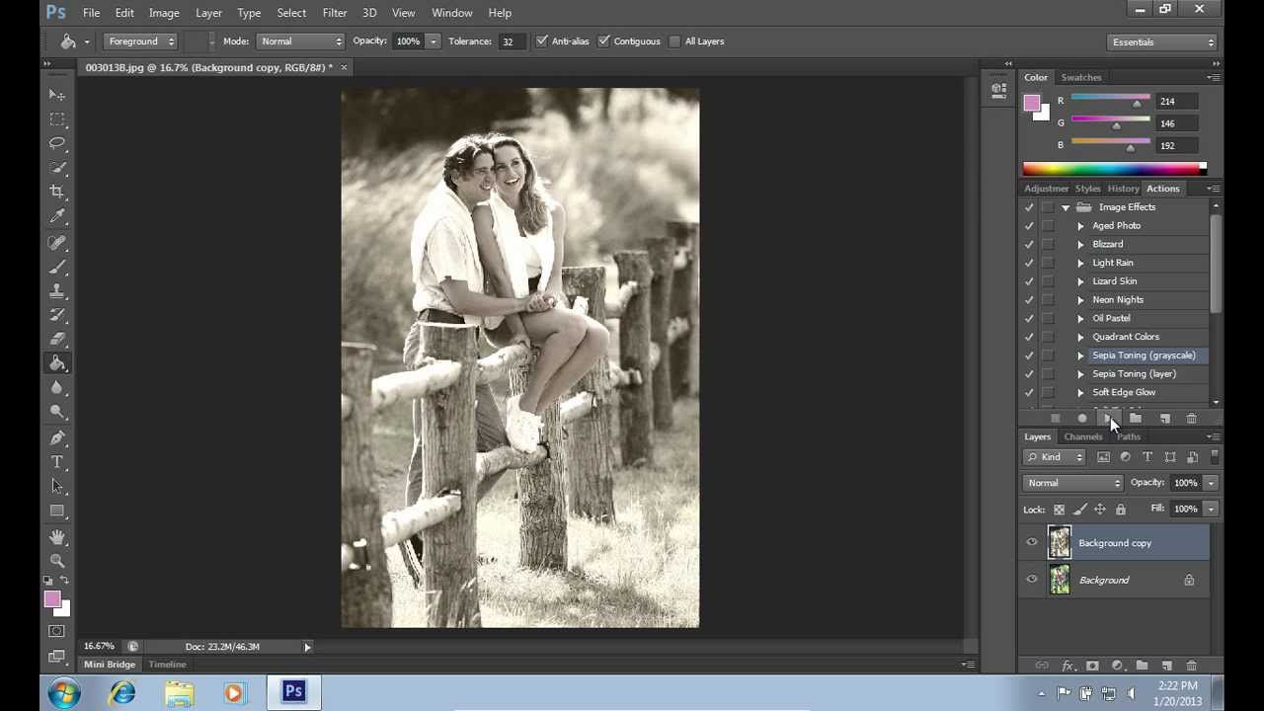Select the Crop tool

[57, 192]
